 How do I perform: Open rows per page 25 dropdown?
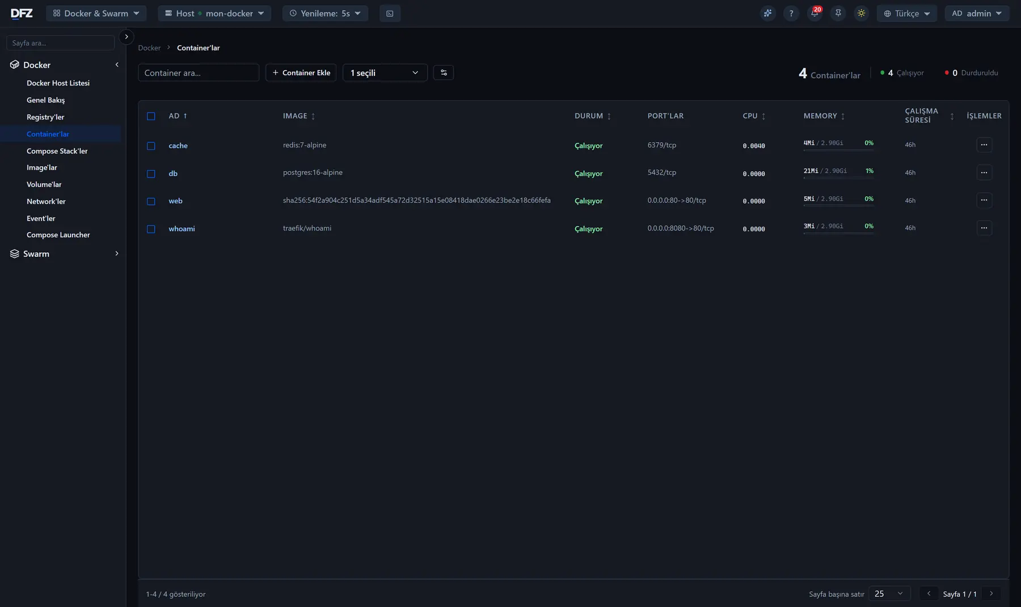[889, 593]
